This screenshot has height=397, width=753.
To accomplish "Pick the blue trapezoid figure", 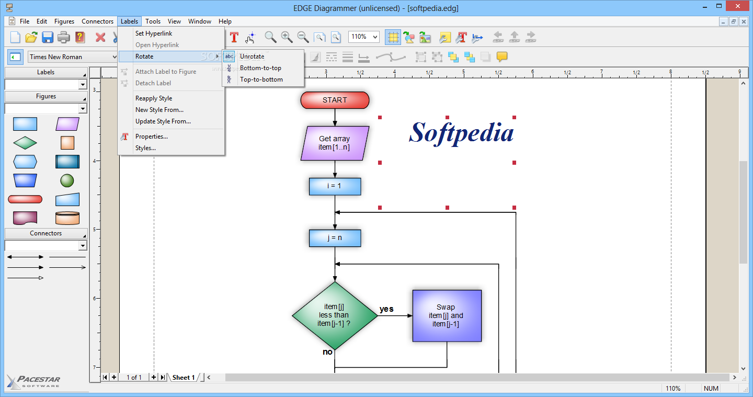I will [25, 180].
